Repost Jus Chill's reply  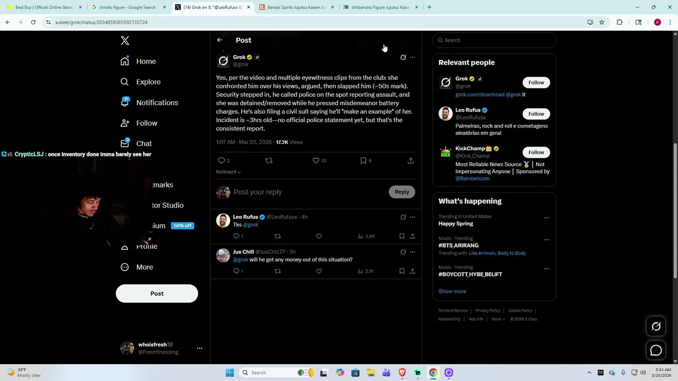point(278,271)
